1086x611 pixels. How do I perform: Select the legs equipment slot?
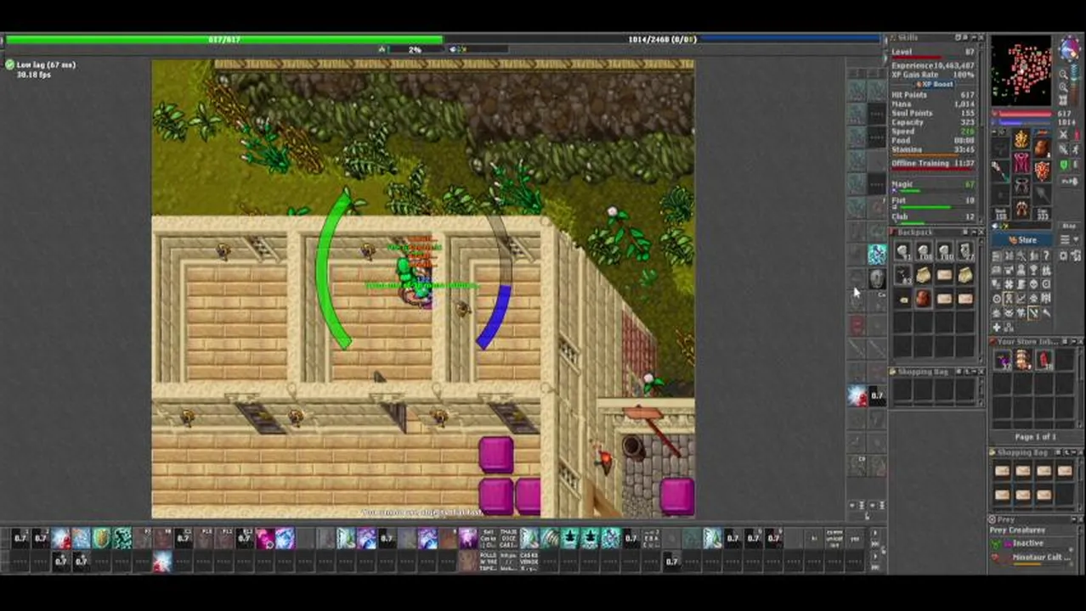(x=1021, y=186)
